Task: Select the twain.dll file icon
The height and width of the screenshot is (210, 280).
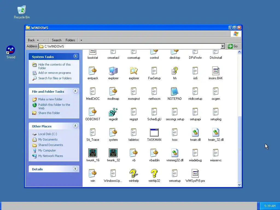Action: tap(195, 133)
